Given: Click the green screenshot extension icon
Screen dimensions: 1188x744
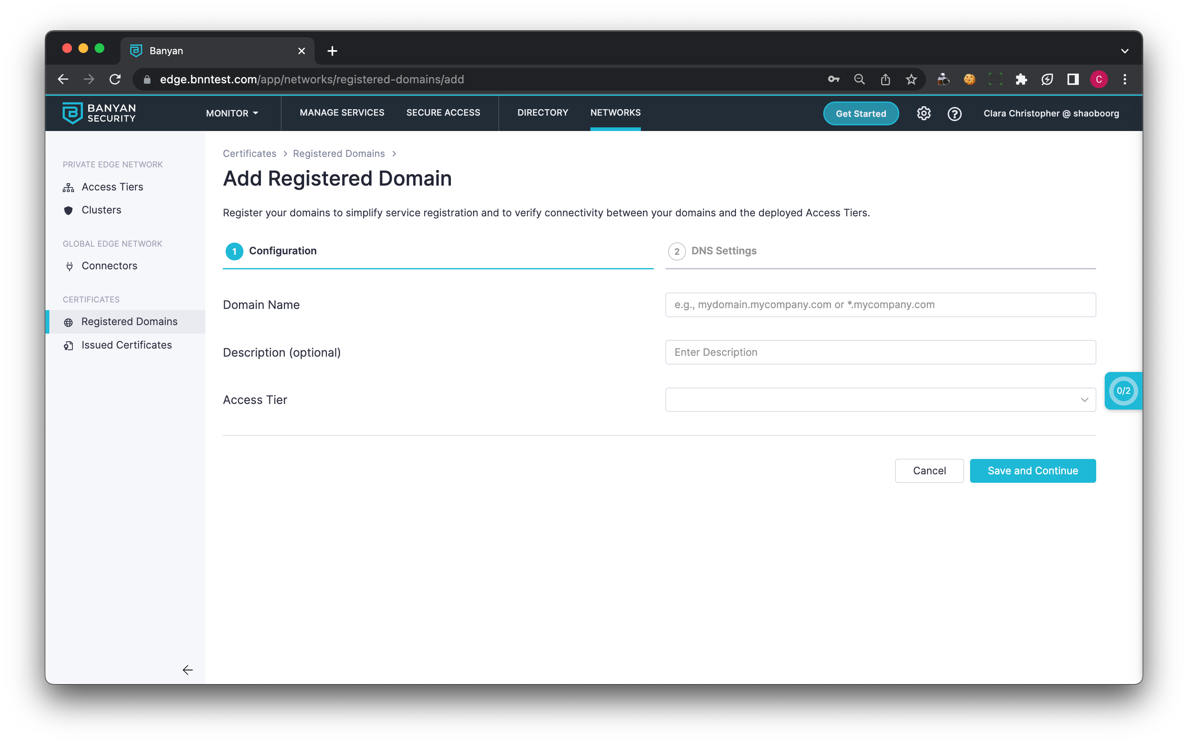Looking at the screenshot, I should (995, 79).
